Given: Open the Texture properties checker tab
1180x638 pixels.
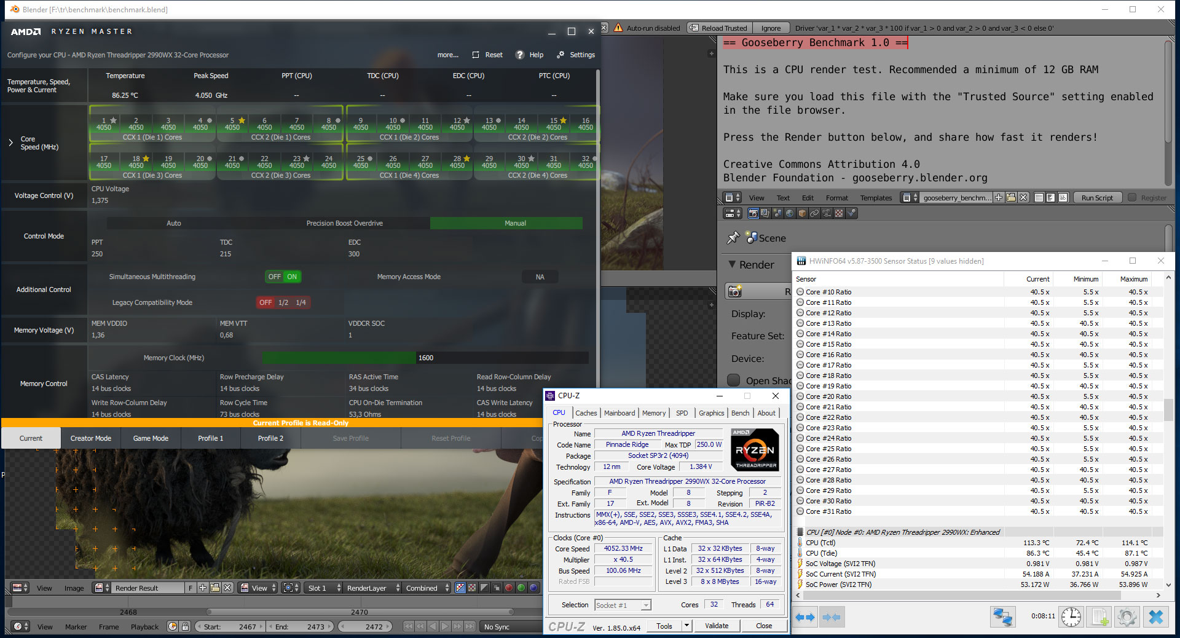Looking at the screenshot, I should 839,213.
